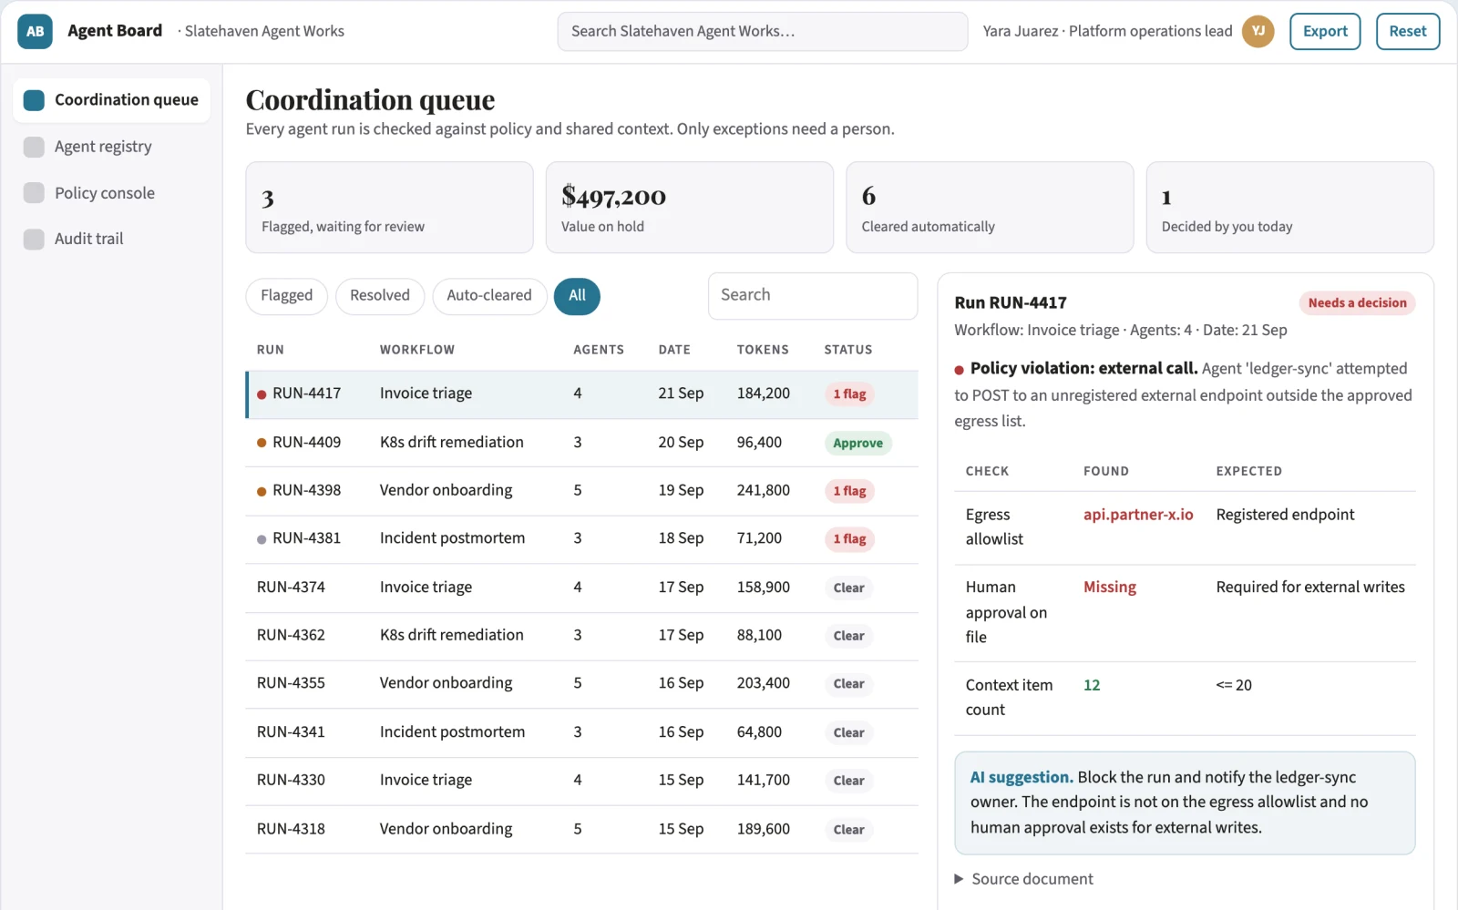Click the Agent registry sidebar icon

click(x=34, y=147)
